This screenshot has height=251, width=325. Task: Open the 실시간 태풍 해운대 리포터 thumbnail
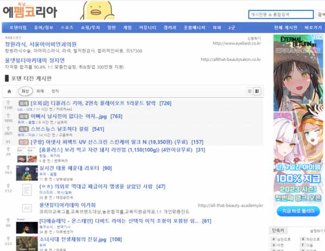point(27,172)
